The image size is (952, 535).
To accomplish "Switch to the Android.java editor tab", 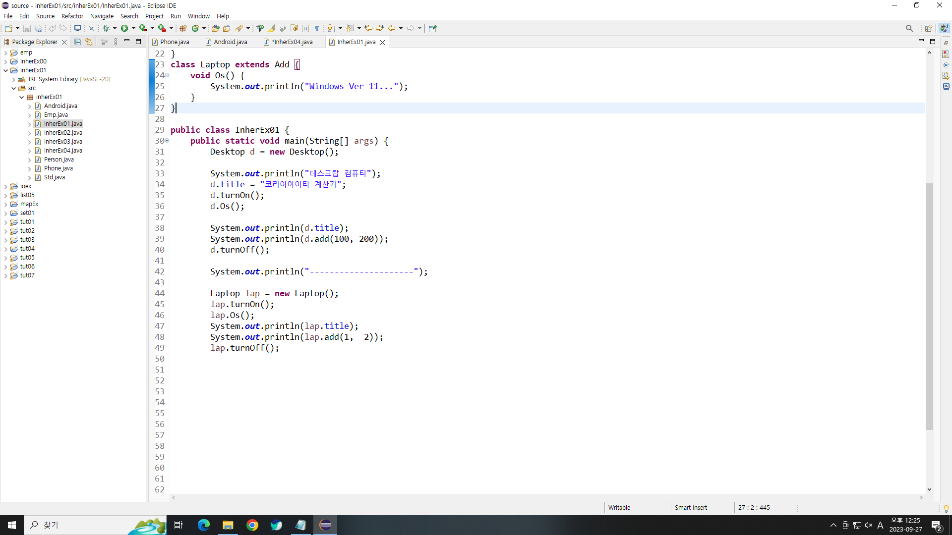I will tap(230, 42).
